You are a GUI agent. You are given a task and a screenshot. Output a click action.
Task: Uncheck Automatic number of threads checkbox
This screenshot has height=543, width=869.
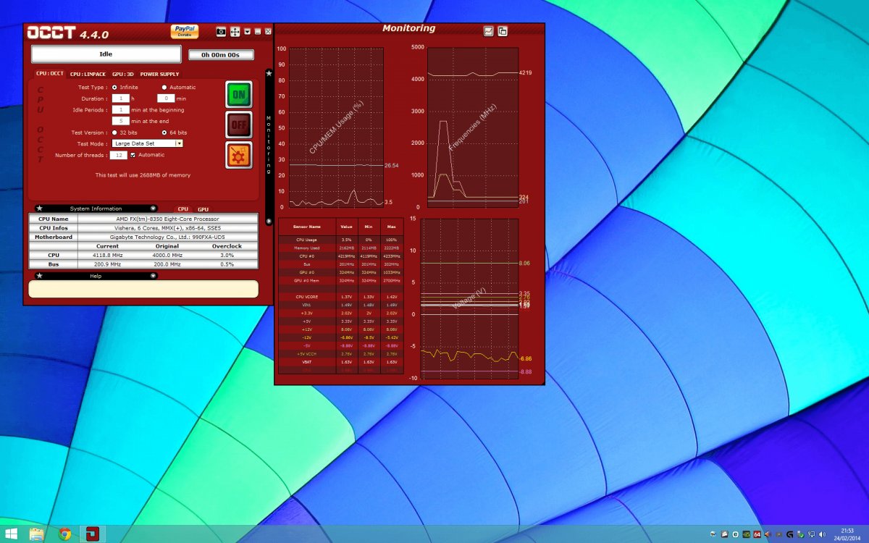tap(133, 155)
